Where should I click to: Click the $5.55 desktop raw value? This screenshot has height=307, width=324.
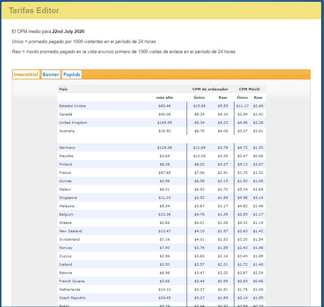[223, 106]
